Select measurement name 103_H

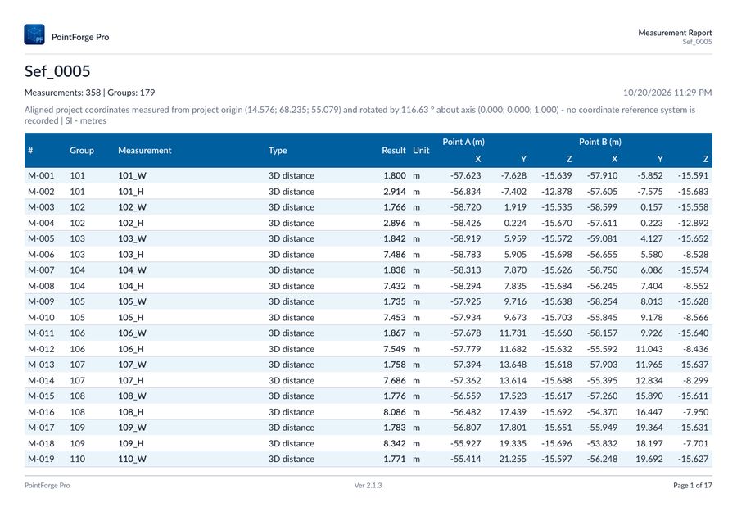point(131,255)
